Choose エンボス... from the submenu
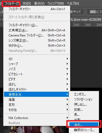102x133 pixels. tap(84, 94)
